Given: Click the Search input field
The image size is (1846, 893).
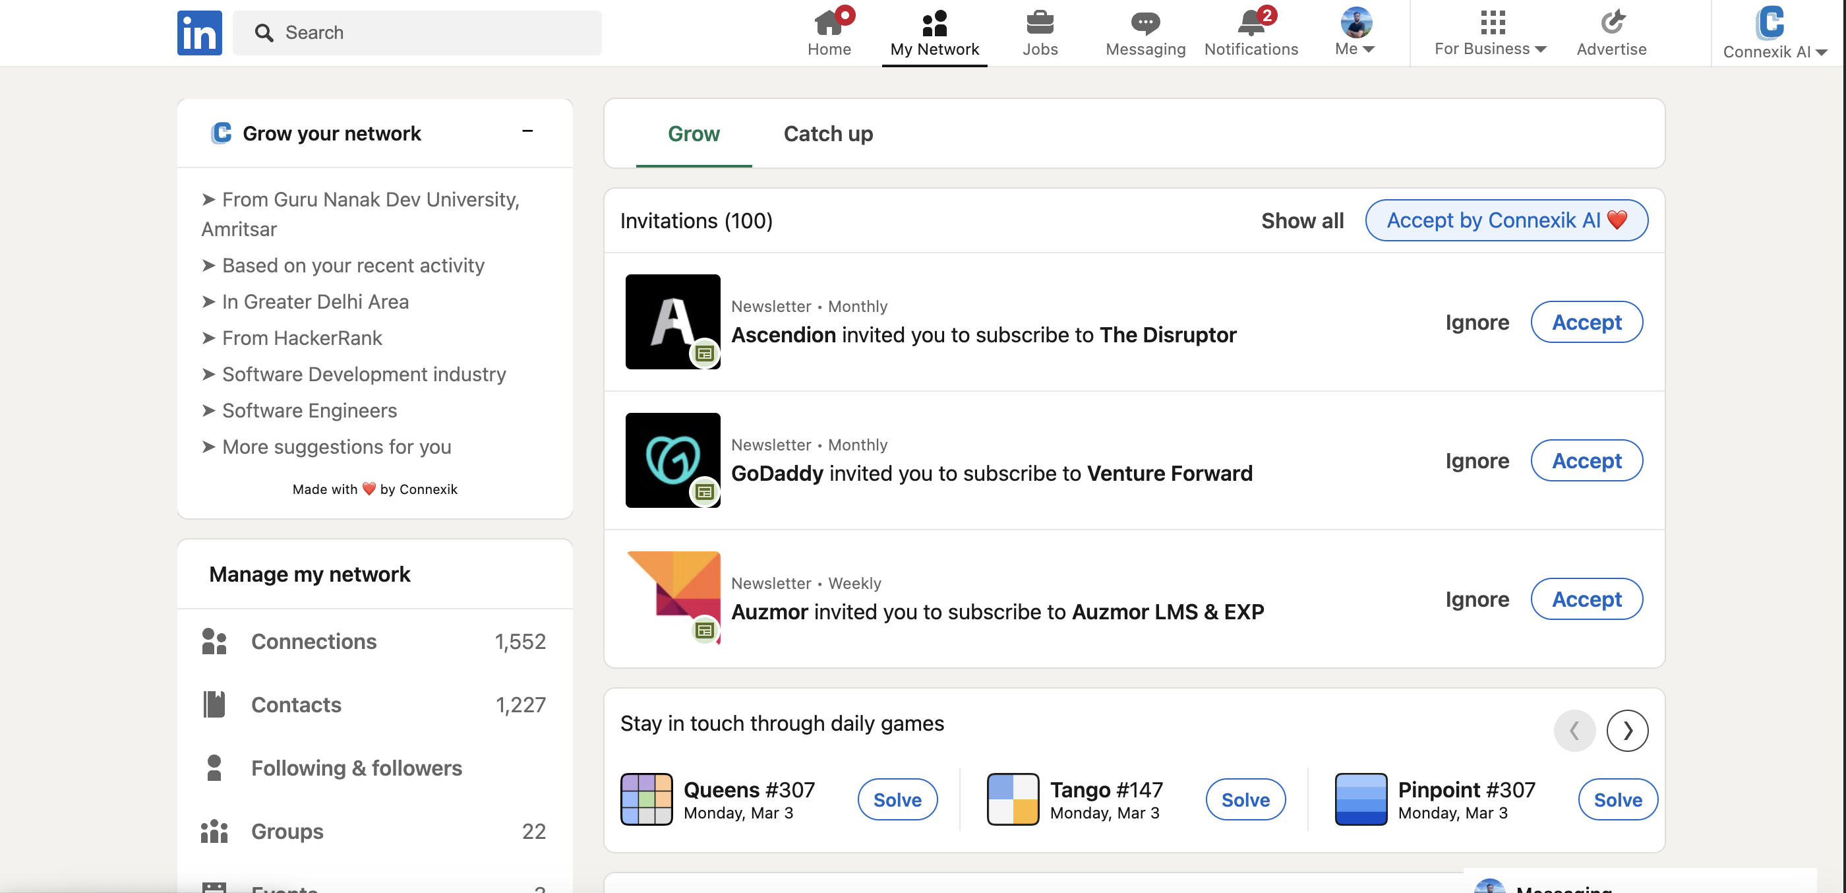Looking at the screenshot, I should pyautogui.click(x=417, y=33).
